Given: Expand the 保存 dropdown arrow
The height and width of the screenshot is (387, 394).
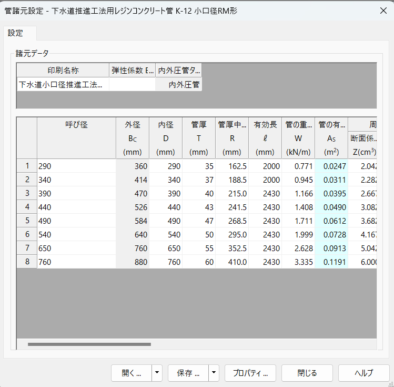Looking at the screenshot, I should (x=214, y=373).
